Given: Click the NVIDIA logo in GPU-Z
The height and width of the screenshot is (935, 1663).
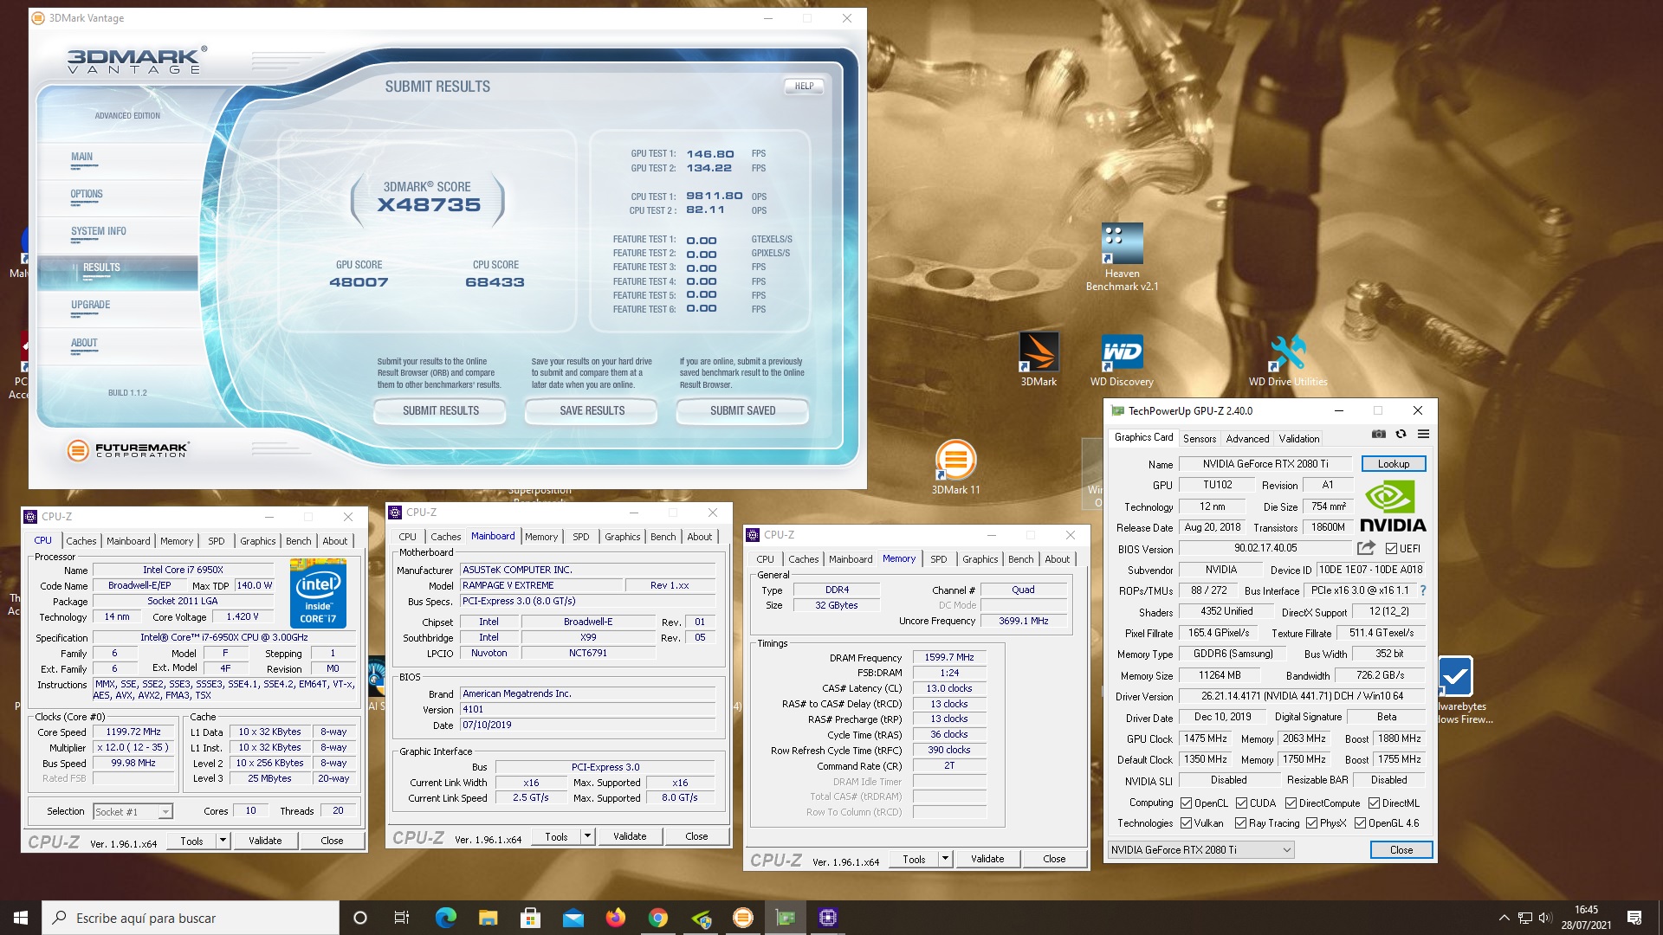Looking at the screenshot, I should click(x=1393, y=507).
